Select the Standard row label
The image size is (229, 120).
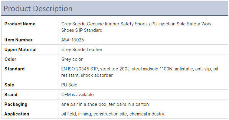click(15, 69)
